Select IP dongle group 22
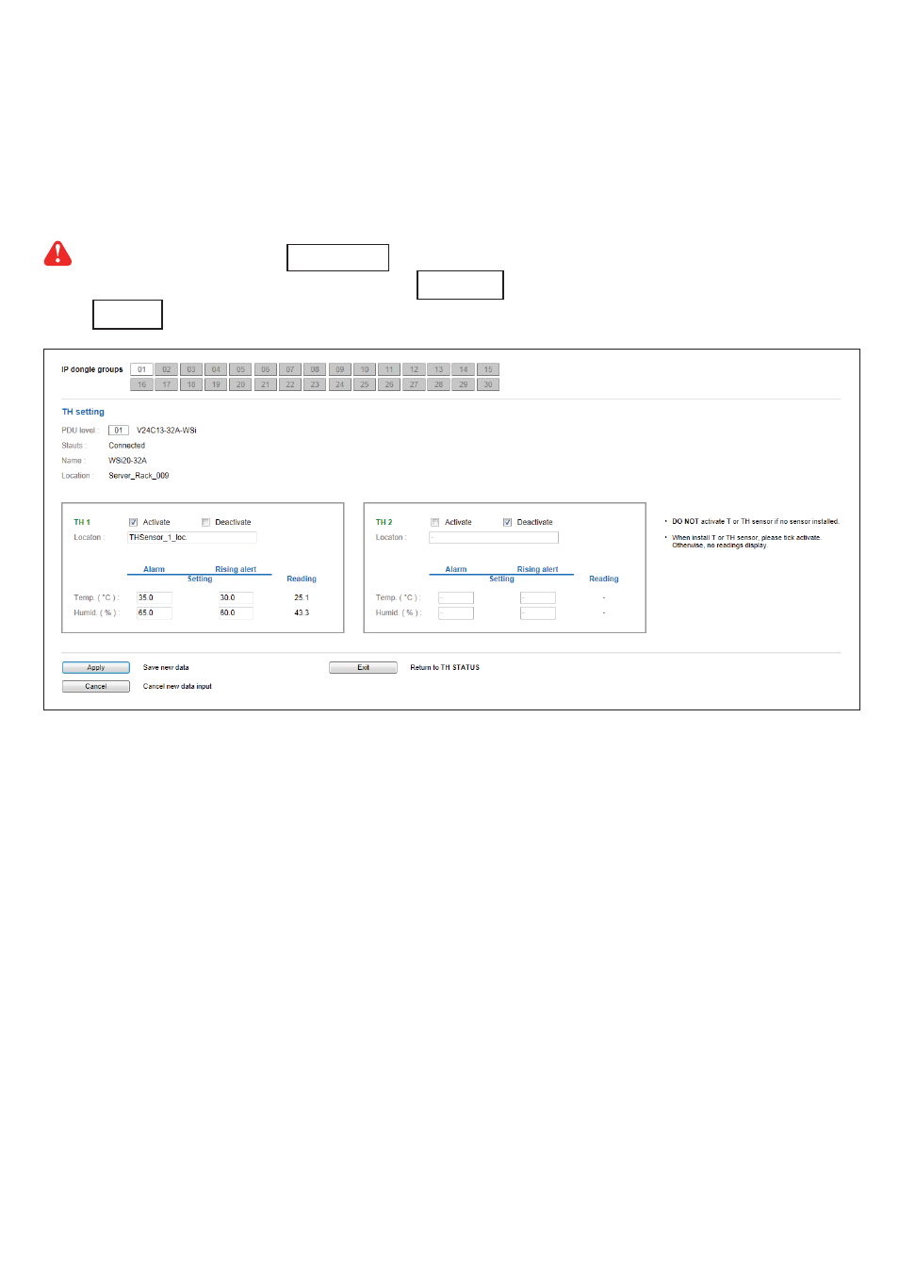Image resolution: width=899 pixels, height=1272 pixels. point(290,384)
